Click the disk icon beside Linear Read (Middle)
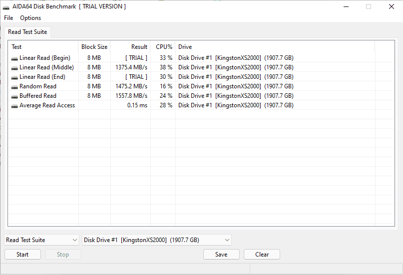The width and height of the screenshot is (403, 275). coord(14,68)
